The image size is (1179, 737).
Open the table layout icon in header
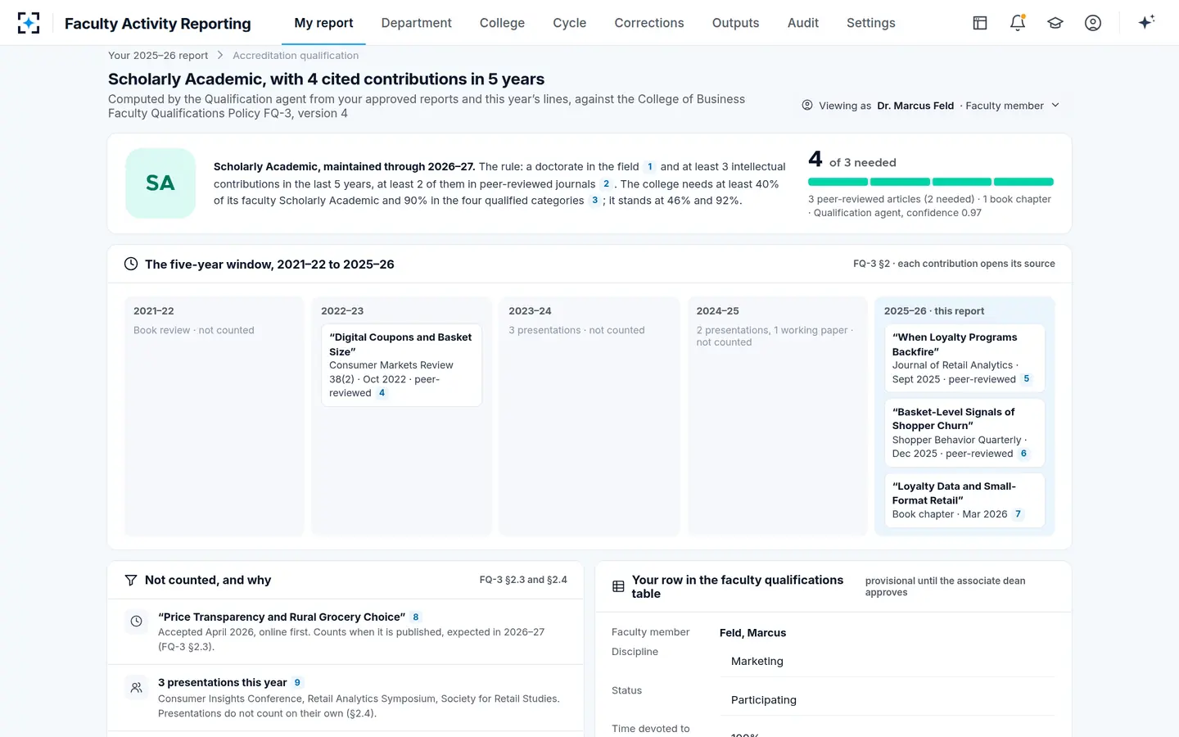(980, 23)
